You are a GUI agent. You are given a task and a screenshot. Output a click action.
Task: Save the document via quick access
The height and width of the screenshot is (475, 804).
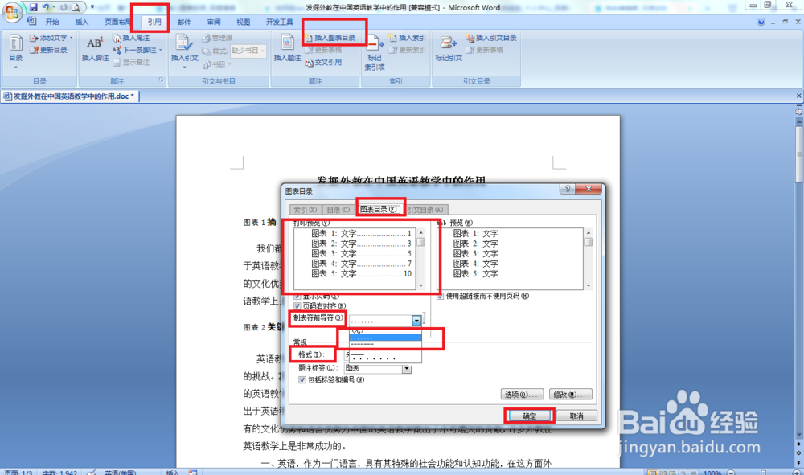33,7
